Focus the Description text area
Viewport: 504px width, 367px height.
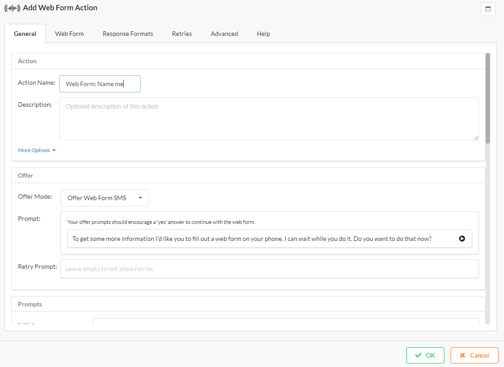pos(269,119)
